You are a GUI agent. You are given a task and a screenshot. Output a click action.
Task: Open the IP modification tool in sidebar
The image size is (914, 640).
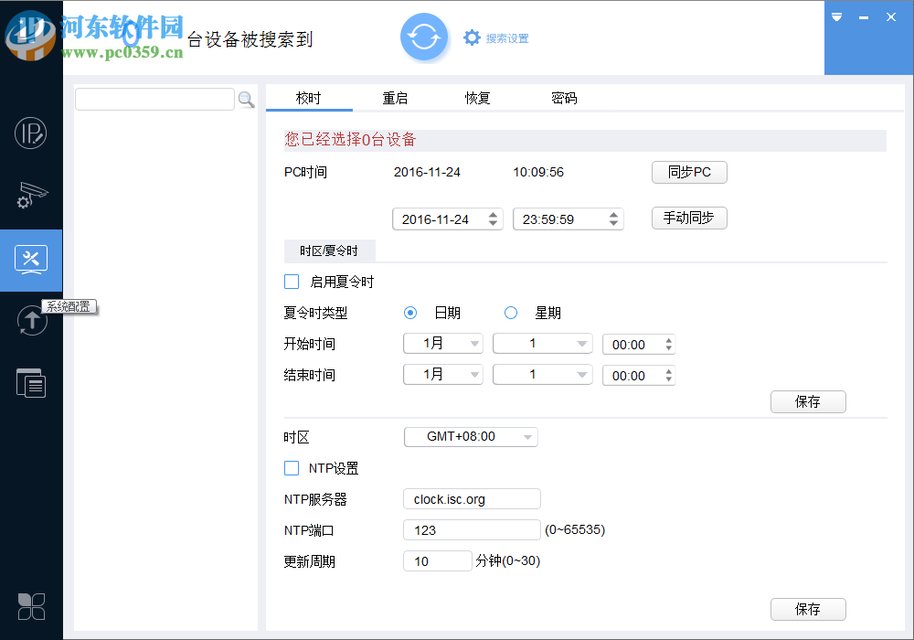(x=31, y=133)
